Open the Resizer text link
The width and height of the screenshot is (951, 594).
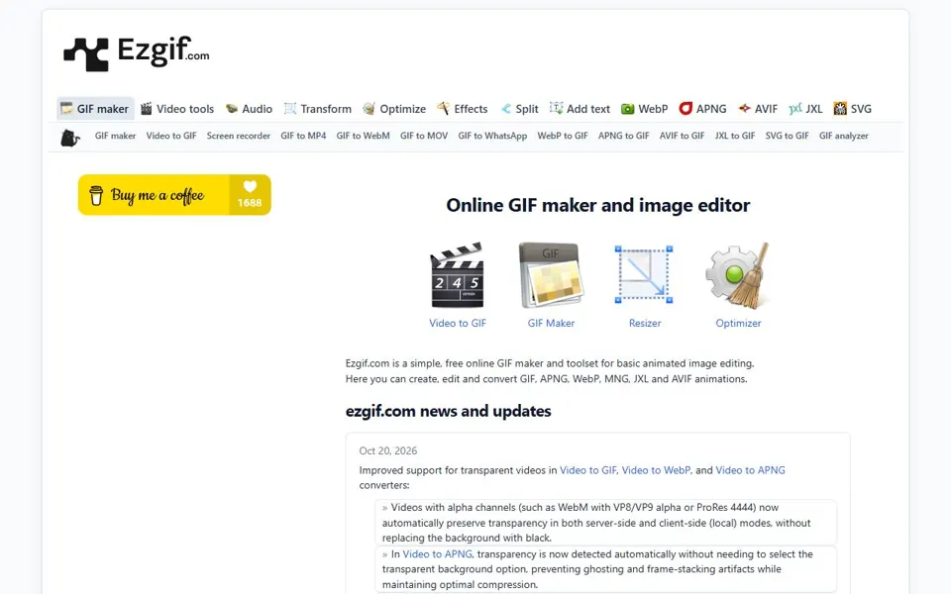click(645, 323)
